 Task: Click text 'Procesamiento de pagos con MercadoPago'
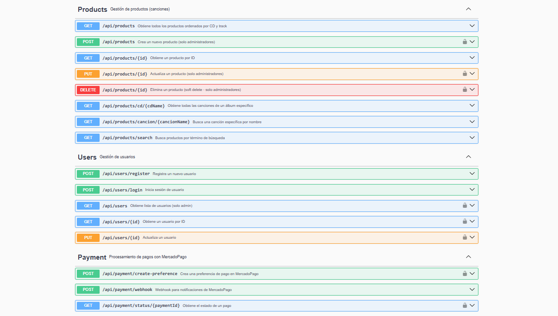click(x=148, y=257)
